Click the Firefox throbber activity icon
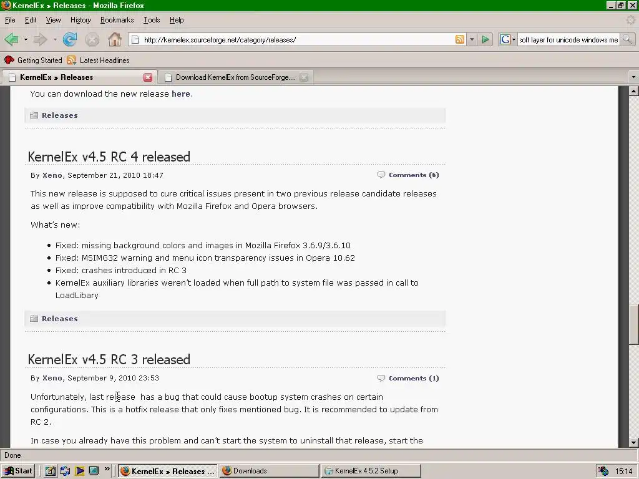This screenshot has width=639, height=479. pos(631,20)
